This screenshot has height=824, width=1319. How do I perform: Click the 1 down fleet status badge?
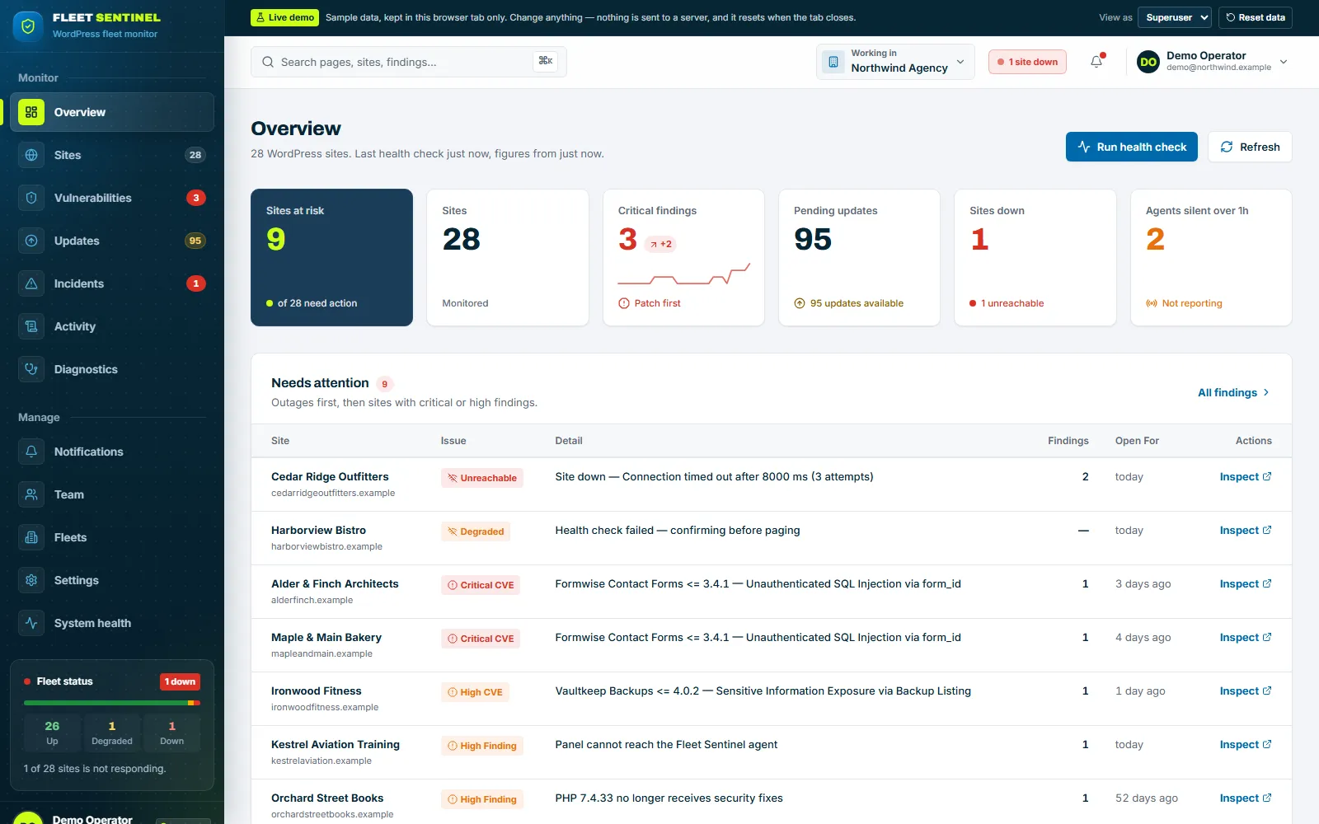180,681
